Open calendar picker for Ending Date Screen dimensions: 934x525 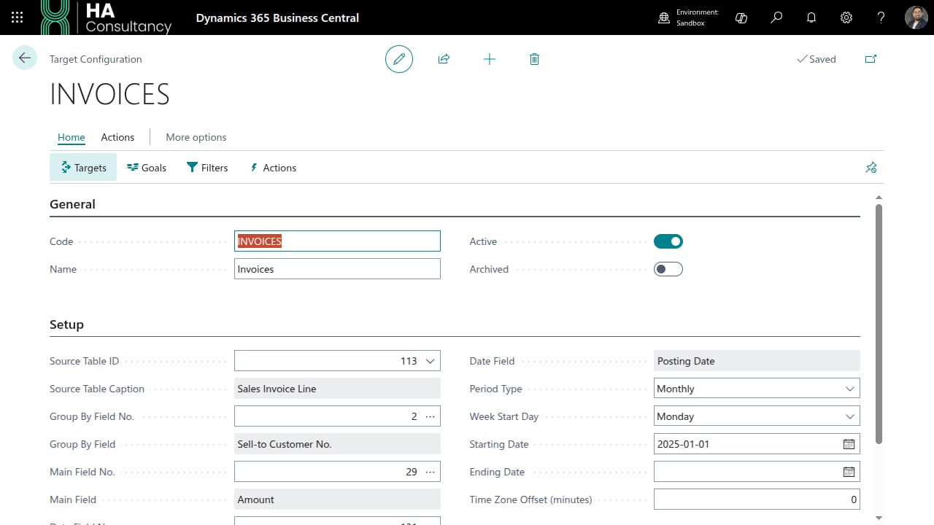click(x=849, y=472)
